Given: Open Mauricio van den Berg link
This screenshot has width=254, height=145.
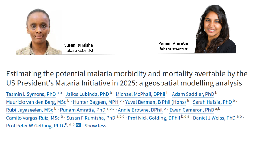Looking at the screenshot, I should pyautogui.click(x=36, y=102).
